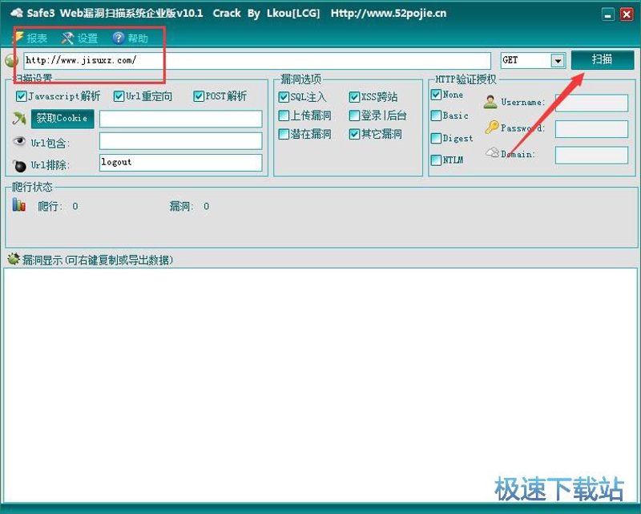Image resolution: width=641 pixels, height=514 pixels.
Task: Click the Username input field
Action: click(x=591, y=103)
